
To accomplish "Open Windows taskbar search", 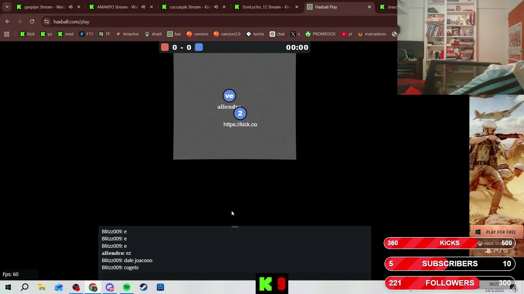I will click(25, 287).
